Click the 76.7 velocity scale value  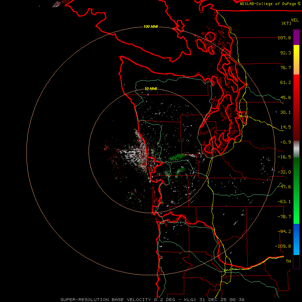coord(286,67)
